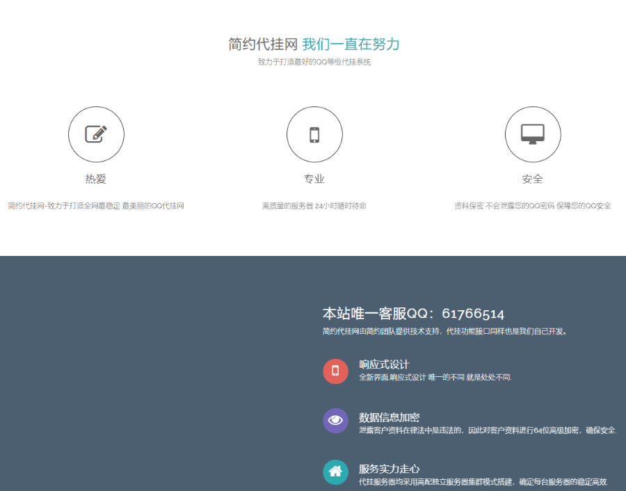Click the 数据信息加密 heading

pos(390,417)
